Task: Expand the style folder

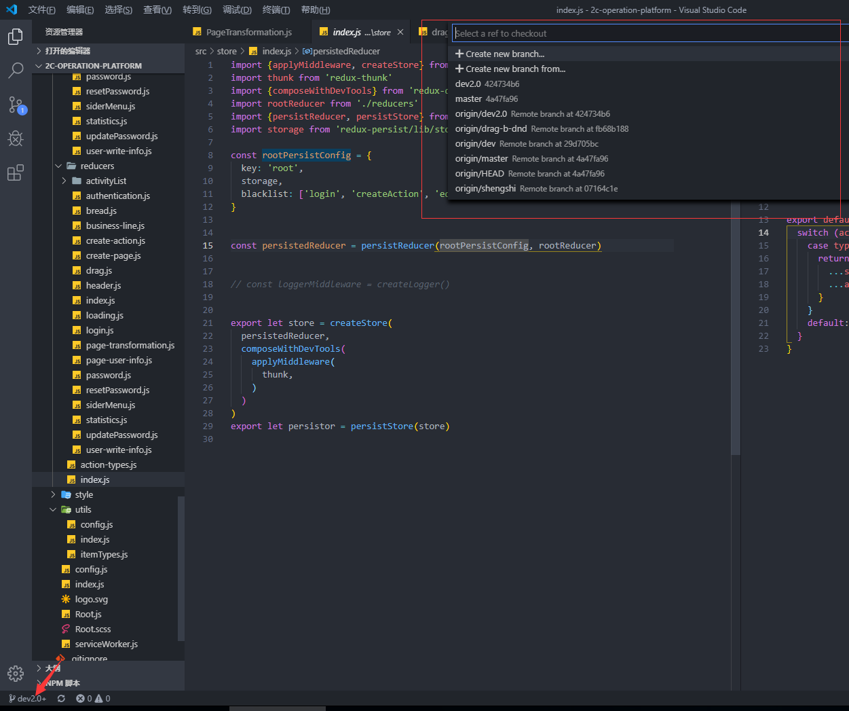Action: (83, 494)
